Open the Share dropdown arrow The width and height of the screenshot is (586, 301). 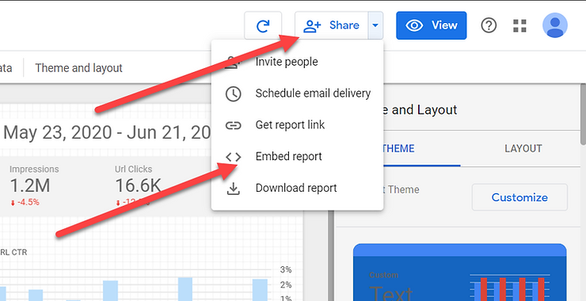(x=375, y=25)
